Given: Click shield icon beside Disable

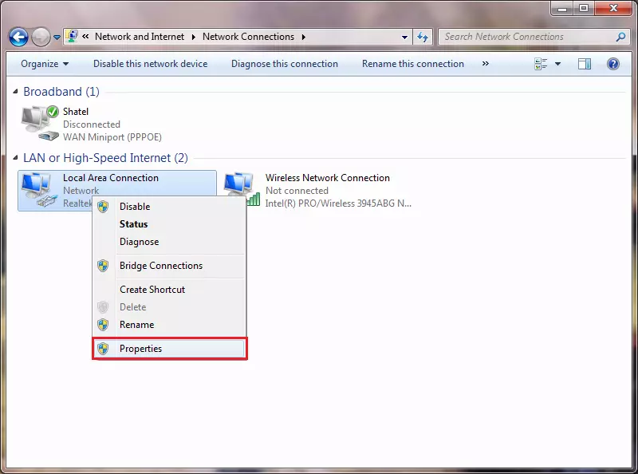Looking at the screenshot, I should click(103, 207).
